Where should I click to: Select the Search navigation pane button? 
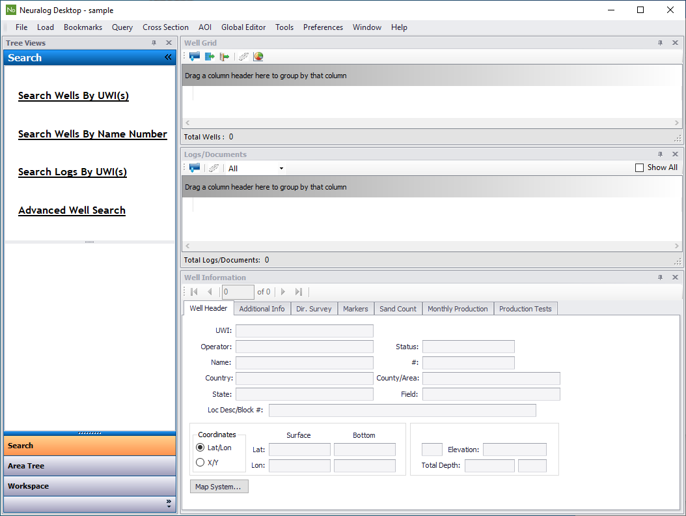coord(90,446)
